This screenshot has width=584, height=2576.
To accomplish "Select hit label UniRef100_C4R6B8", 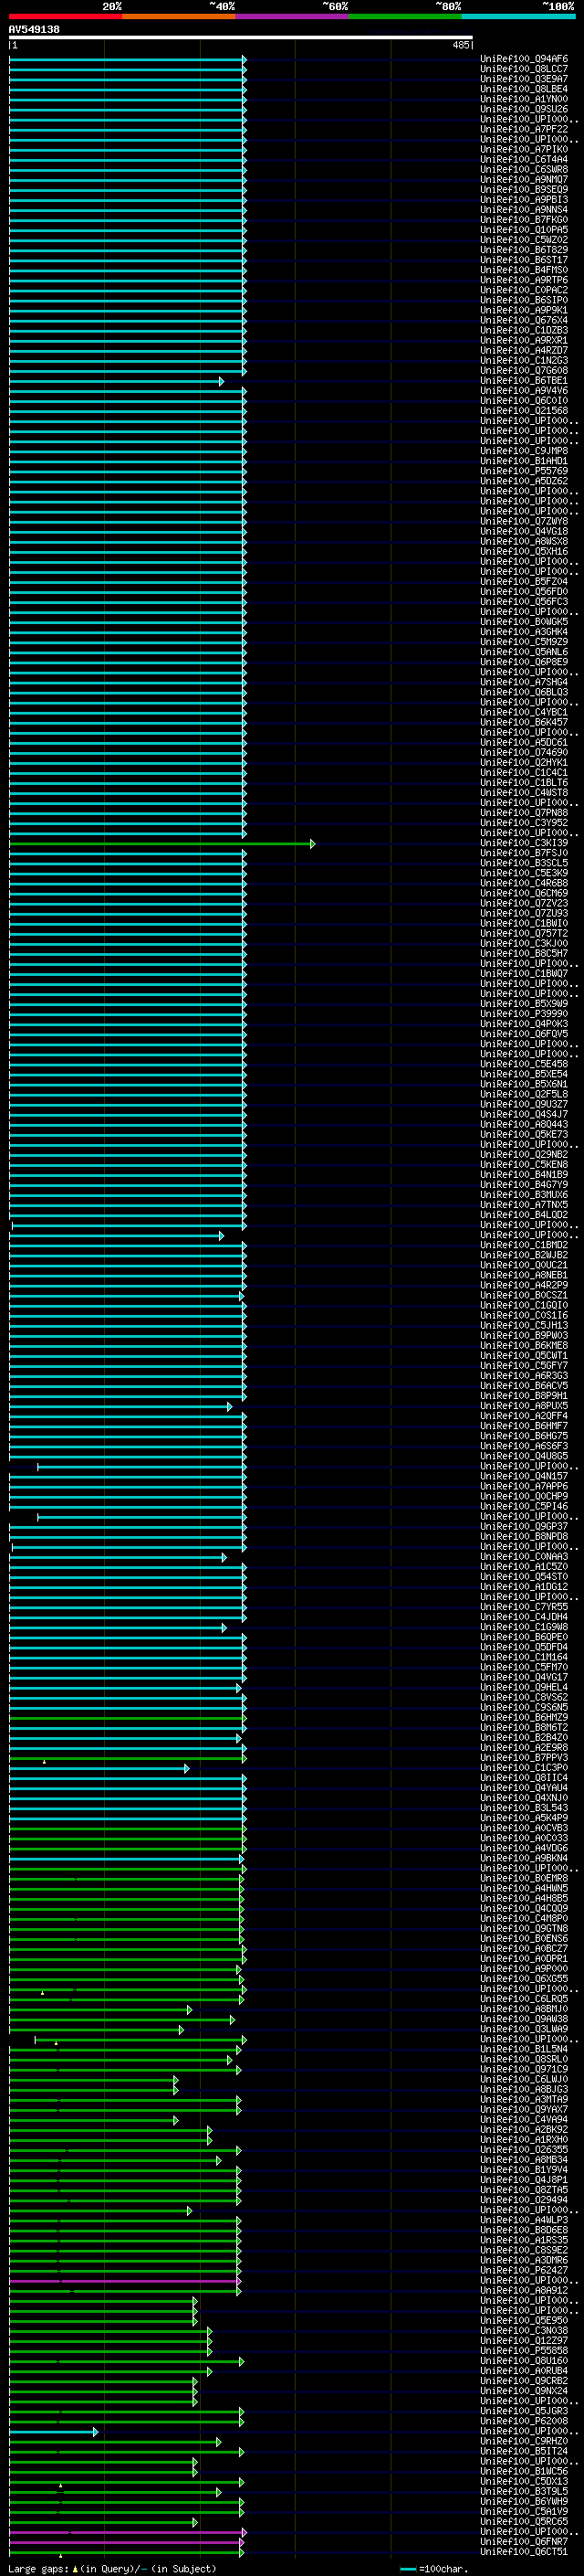I will click(x=524, y=883).
